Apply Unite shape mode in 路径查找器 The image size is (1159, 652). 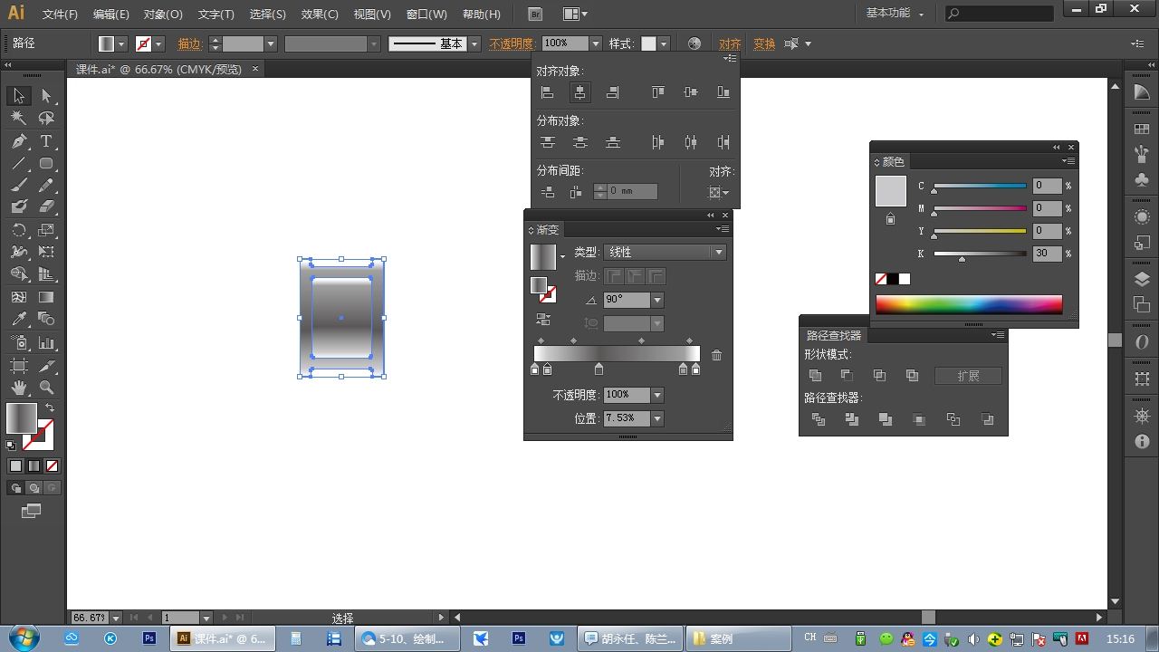pyautogui.click(x=816, y=375)
